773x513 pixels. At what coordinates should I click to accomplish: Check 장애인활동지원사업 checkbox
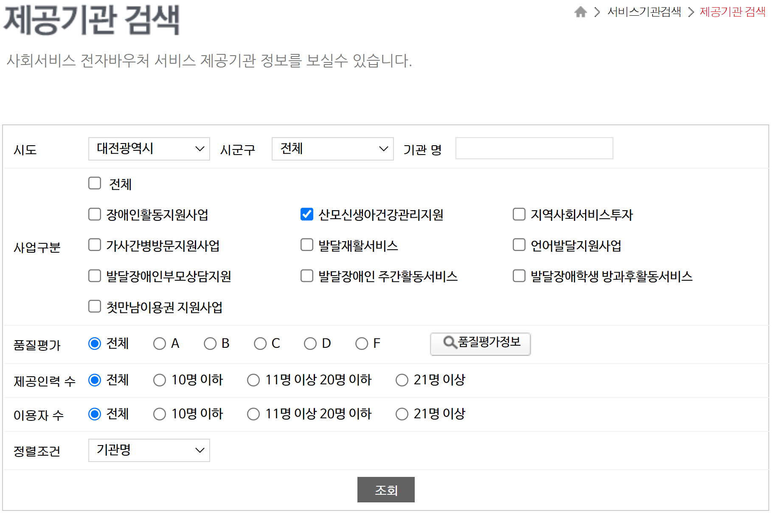[95, 214]
